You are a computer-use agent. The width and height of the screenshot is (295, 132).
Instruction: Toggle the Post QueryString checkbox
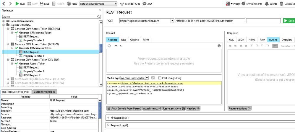click(x=160, y=78)
